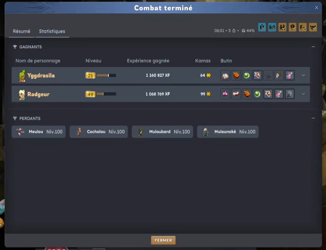Collapse the Perdants section
Screen dimensions: 326x250
(x=313, y=118)
